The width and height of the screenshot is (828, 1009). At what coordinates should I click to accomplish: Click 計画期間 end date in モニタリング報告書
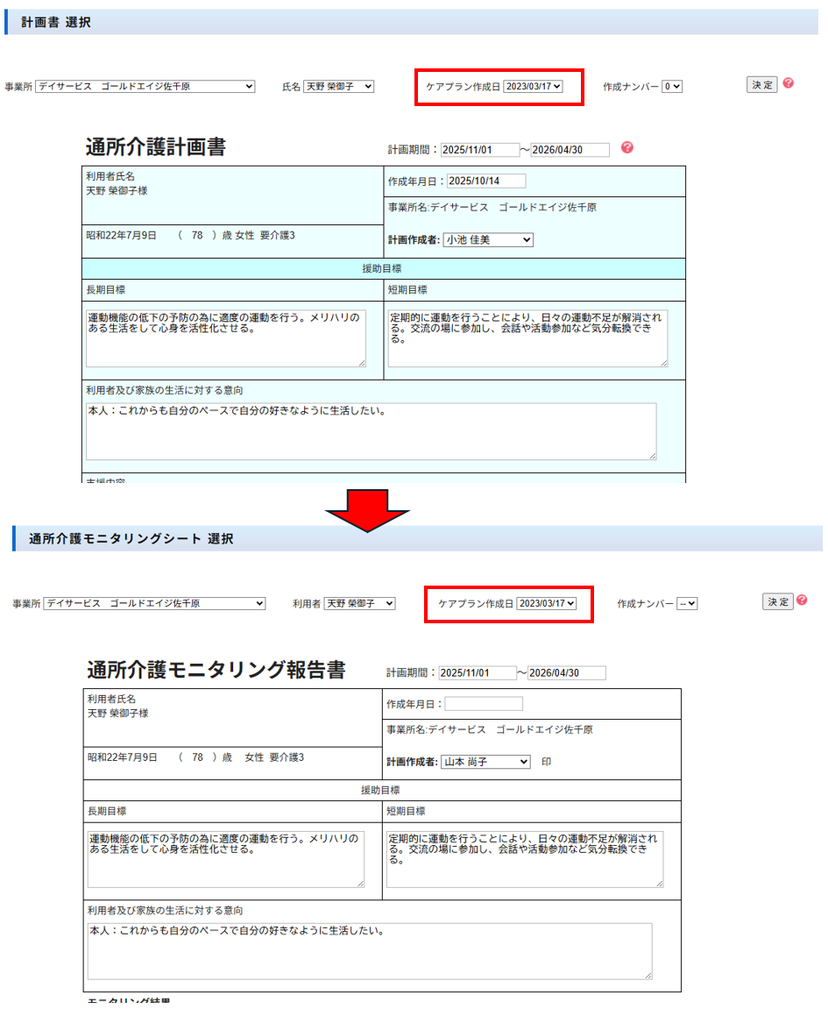click(x=566, y=673)
